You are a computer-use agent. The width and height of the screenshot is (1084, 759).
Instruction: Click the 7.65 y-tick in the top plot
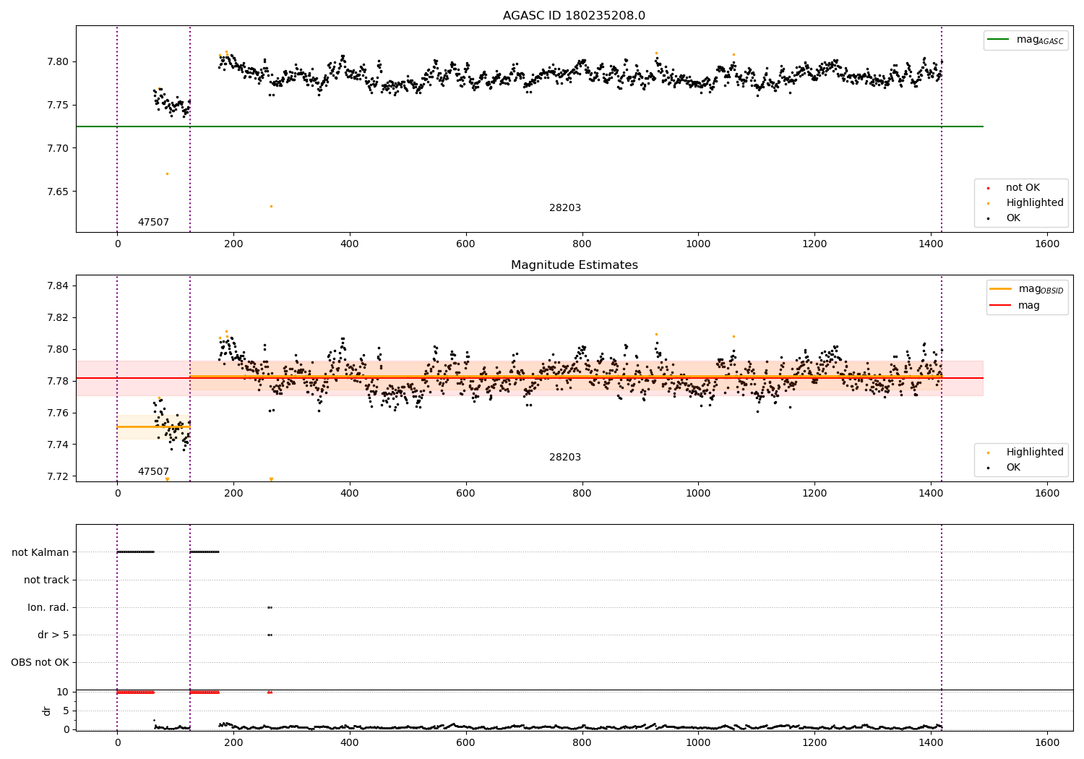tap(58, 192)
